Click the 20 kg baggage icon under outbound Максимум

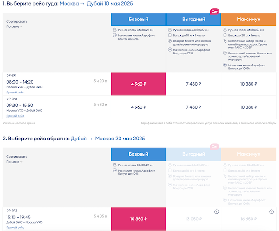tap(224, 35)
